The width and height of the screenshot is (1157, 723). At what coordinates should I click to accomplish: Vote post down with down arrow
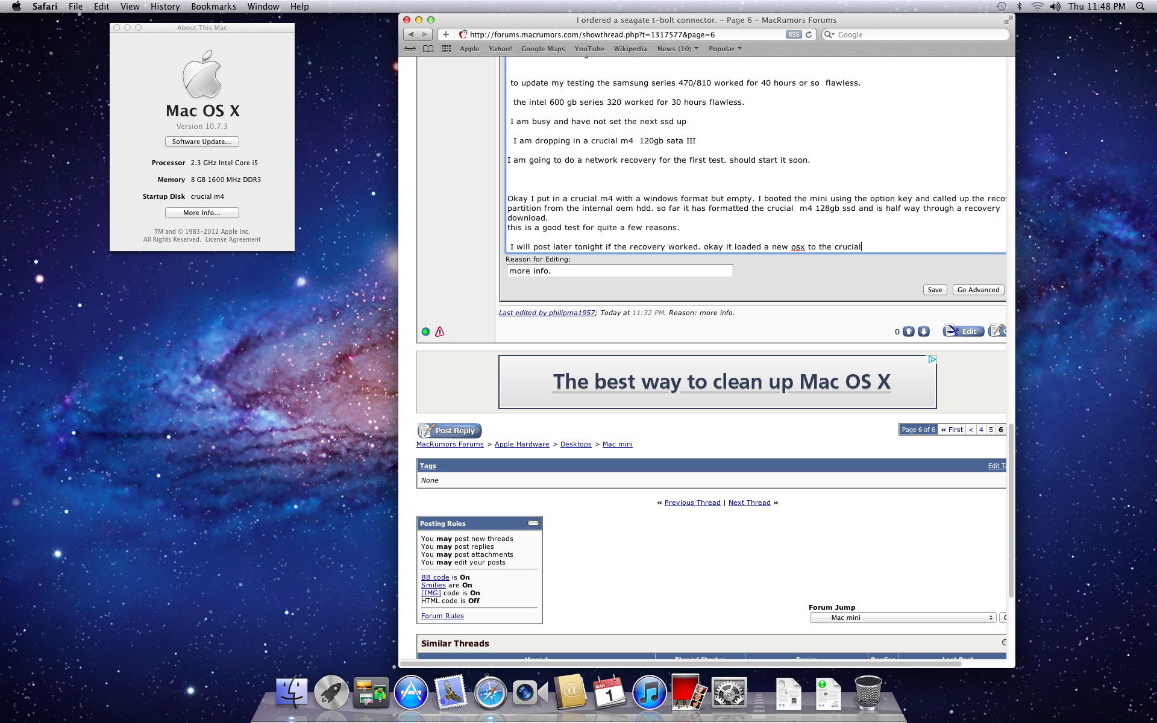click(923, 331)
